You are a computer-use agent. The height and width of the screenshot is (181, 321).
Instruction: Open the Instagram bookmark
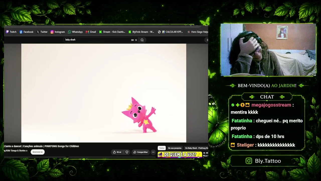[x=58, y=32]
